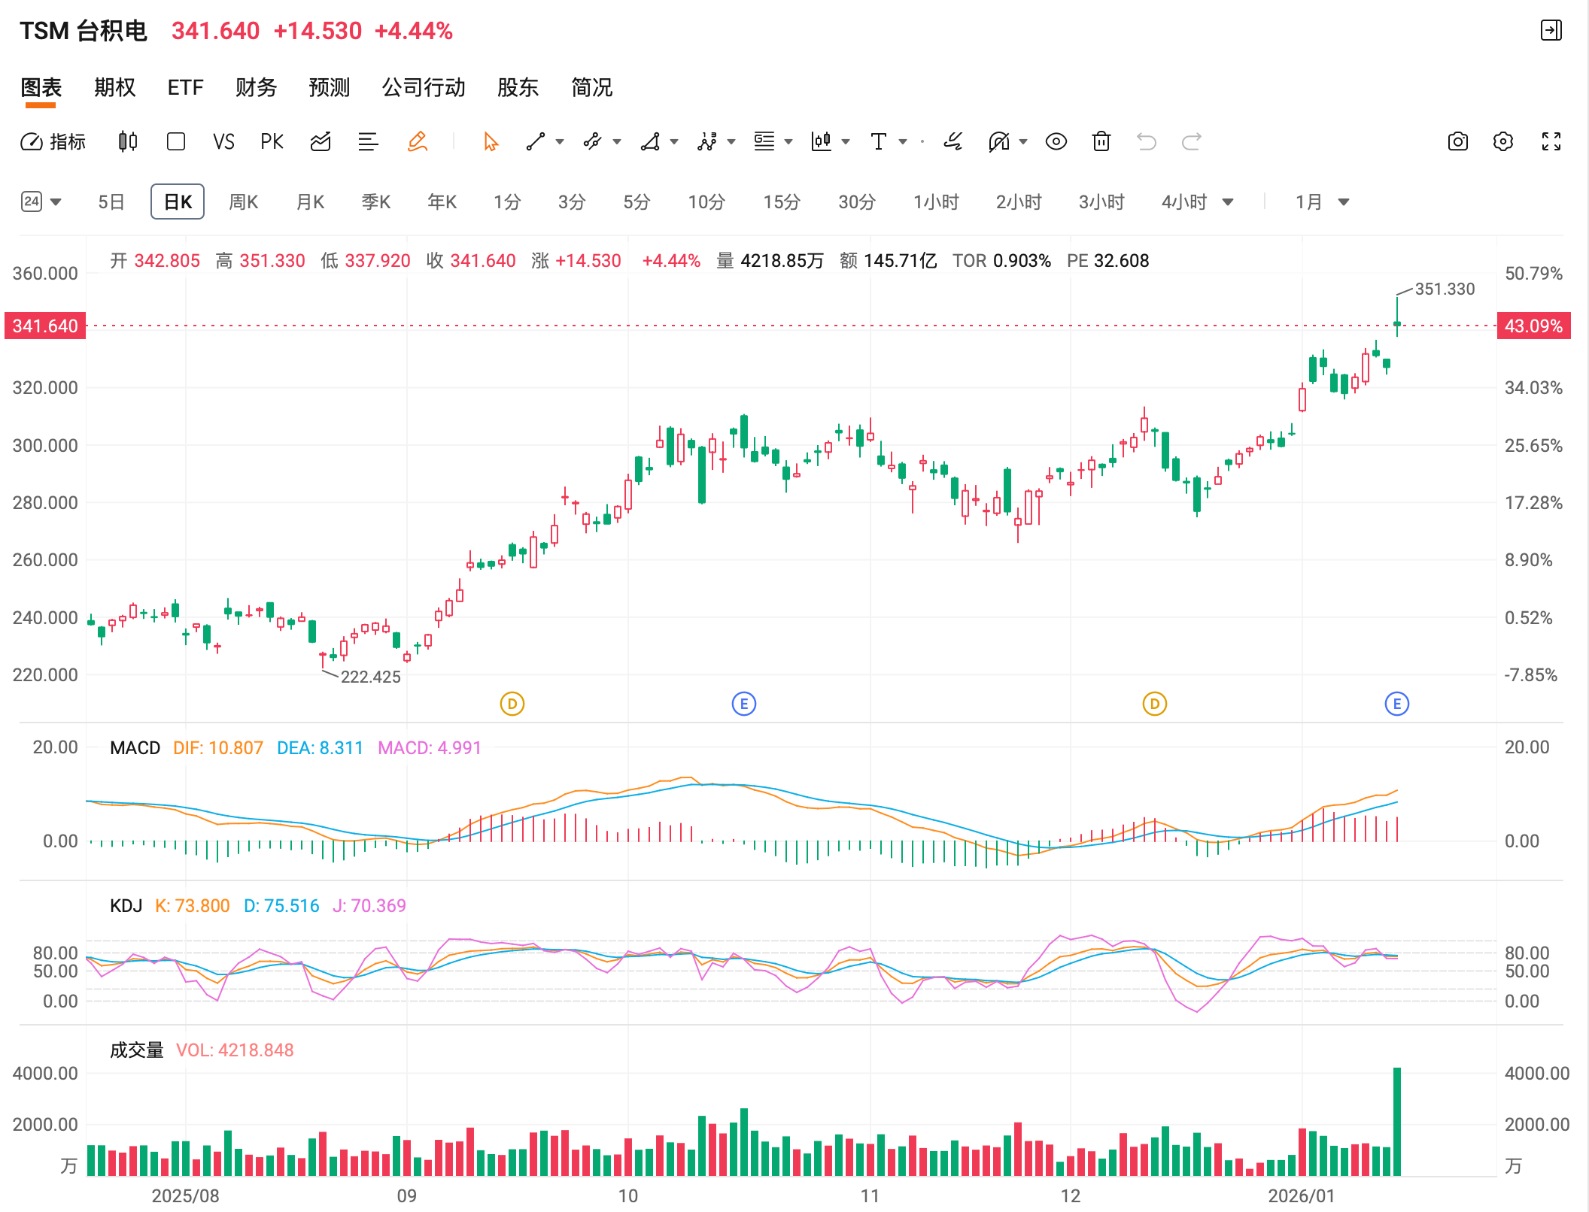Select the 30分 interval button
Viewport: 1589px width, 1212px height.
click(x=856, y=201)
